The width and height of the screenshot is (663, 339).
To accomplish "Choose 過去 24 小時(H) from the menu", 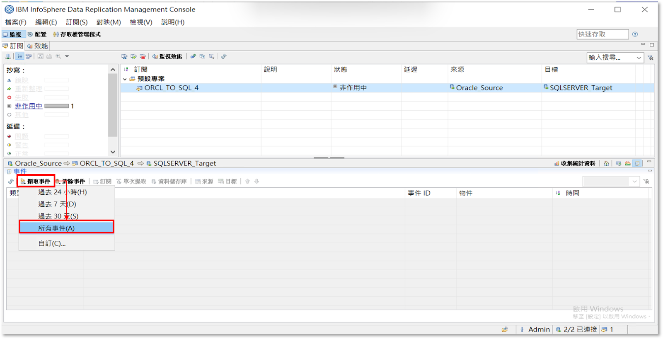I will [x=67, y=192].
